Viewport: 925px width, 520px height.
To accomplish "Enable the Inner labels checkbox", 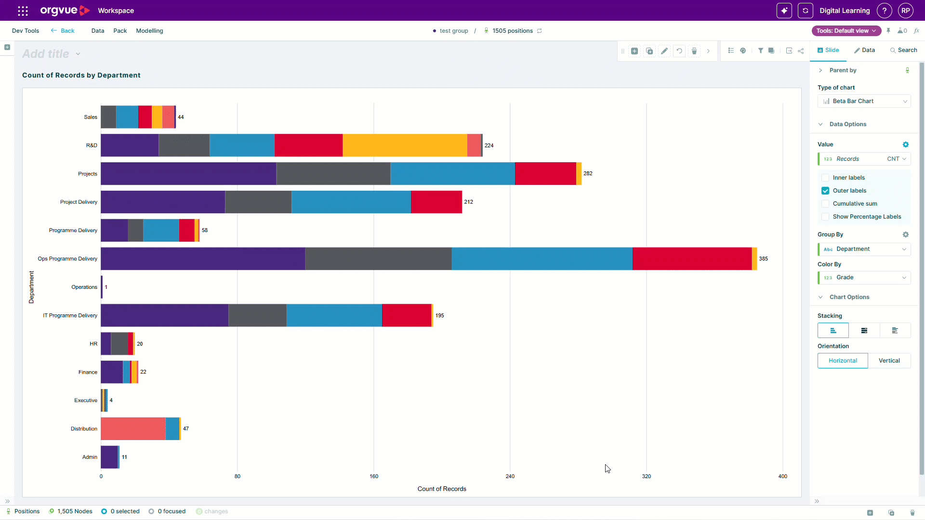I will pyautogui.click(x=825, y=178).
